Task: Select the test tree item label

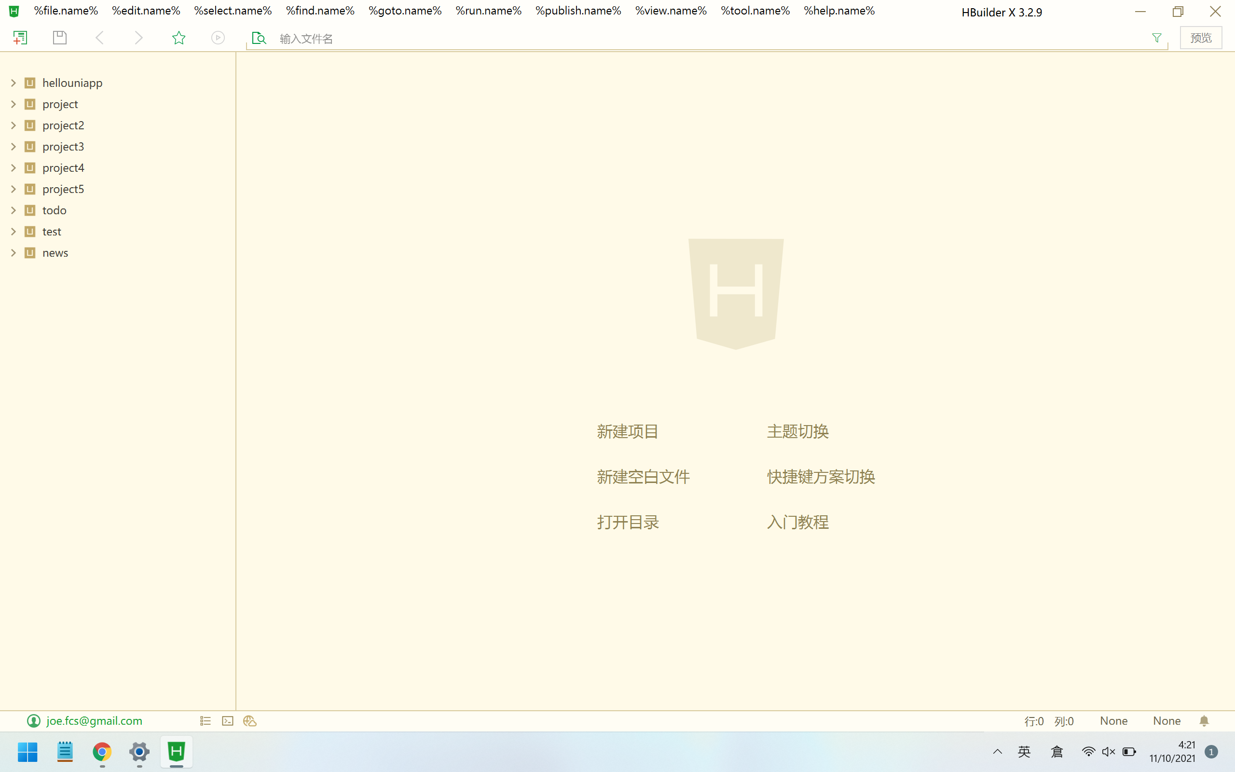Action: pos(52,232)
